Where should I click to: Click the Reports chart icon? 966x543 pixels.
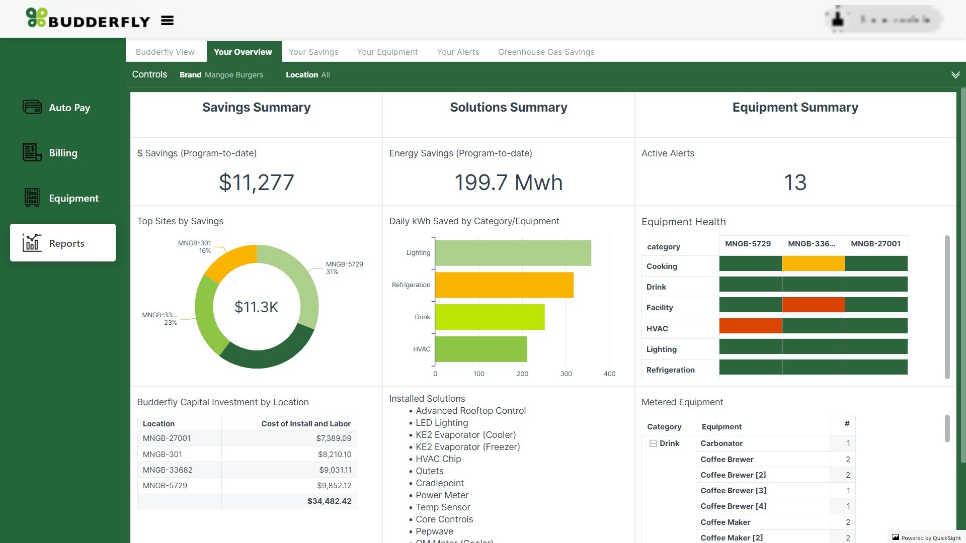tap(32, 243)
